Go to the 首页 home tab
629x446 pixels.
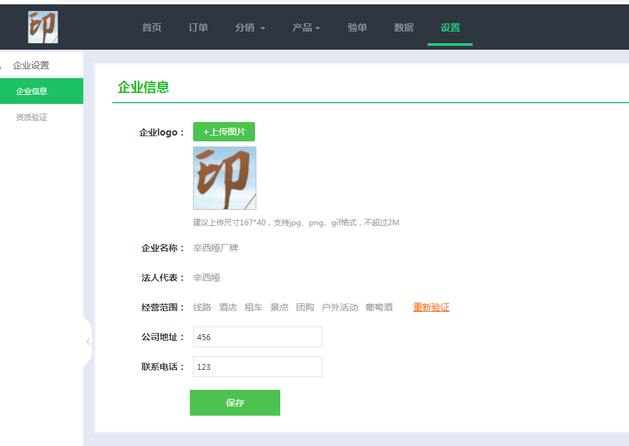152,28
